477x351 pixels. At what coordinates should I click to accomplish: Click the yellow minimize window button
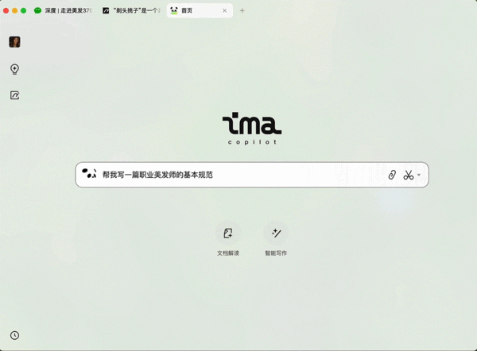pyautogui.click(x=14, y=10)
